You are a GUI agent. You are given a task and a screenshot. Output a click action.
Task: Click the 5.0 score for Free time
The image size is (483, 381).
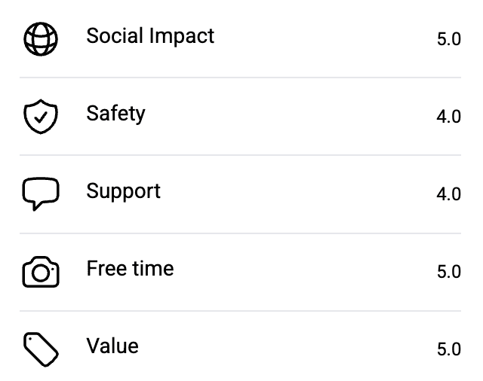[448, 273]
